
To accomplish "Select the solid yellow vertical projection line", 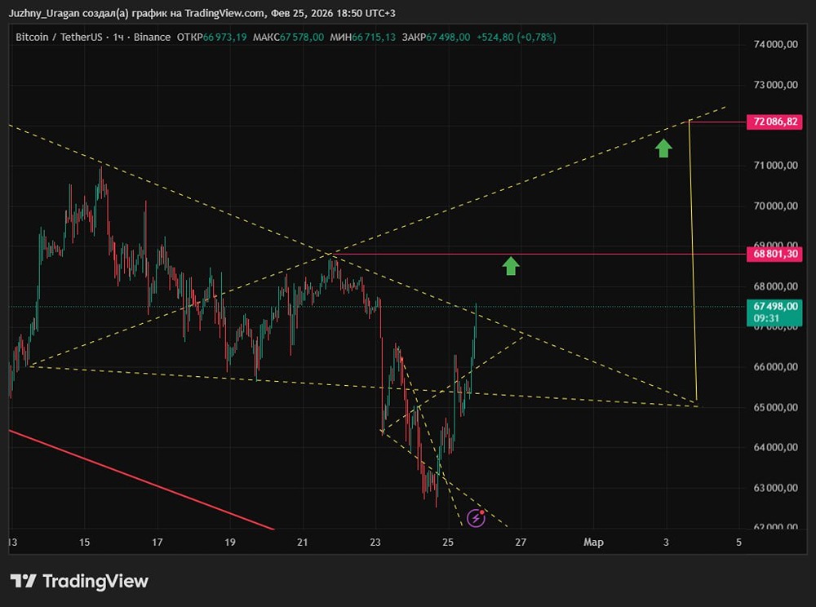I will [x=693, y=260].
